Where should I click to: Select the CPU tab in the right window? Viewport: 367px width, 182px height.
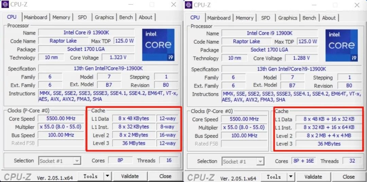pos(195,18)
